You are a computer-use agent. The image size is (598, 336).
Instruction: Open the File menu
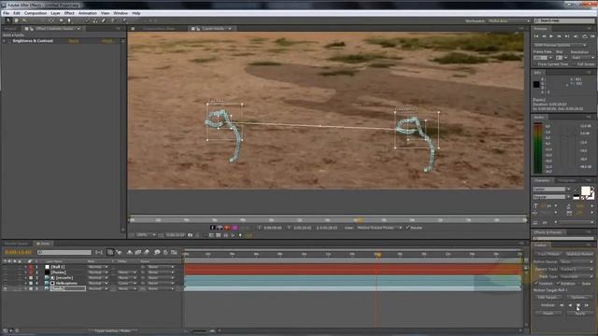pyautogui.click(x=7, y=13)
